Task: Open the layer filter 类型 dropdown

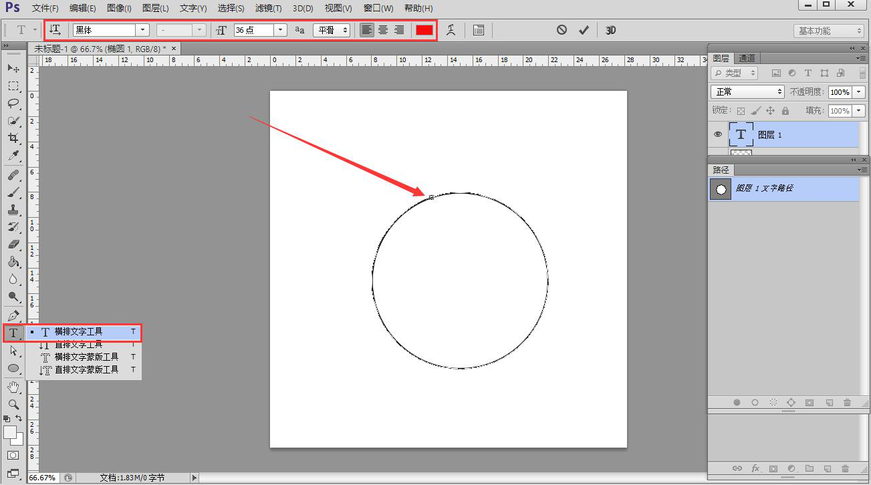Action: [x=735, y=73]
